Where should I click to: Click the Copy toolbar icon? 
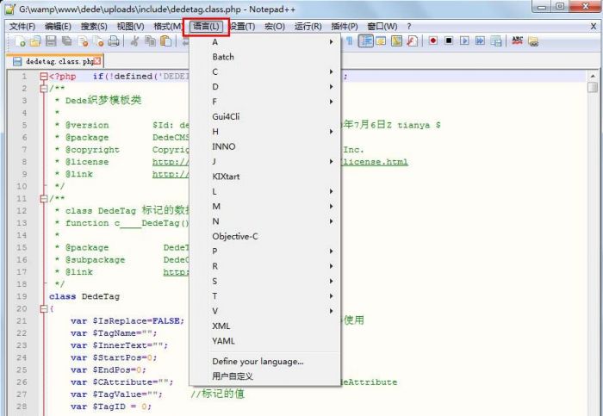tap(150, 40)
